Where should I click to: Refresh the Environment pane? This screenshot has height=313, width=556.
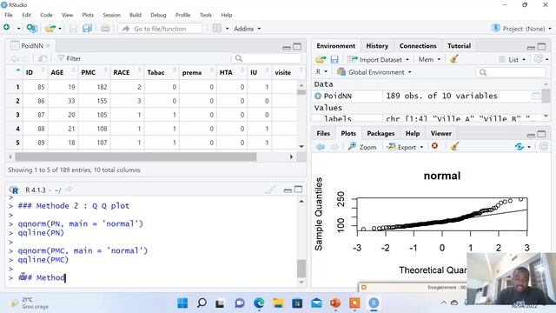coord(539,59)
